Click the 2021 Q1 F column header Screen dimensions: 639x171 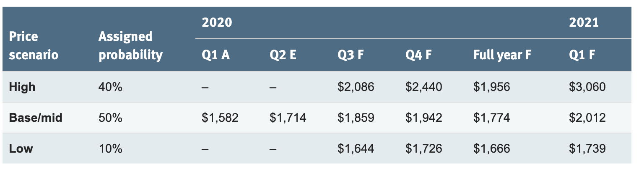(x=581, y=55)
